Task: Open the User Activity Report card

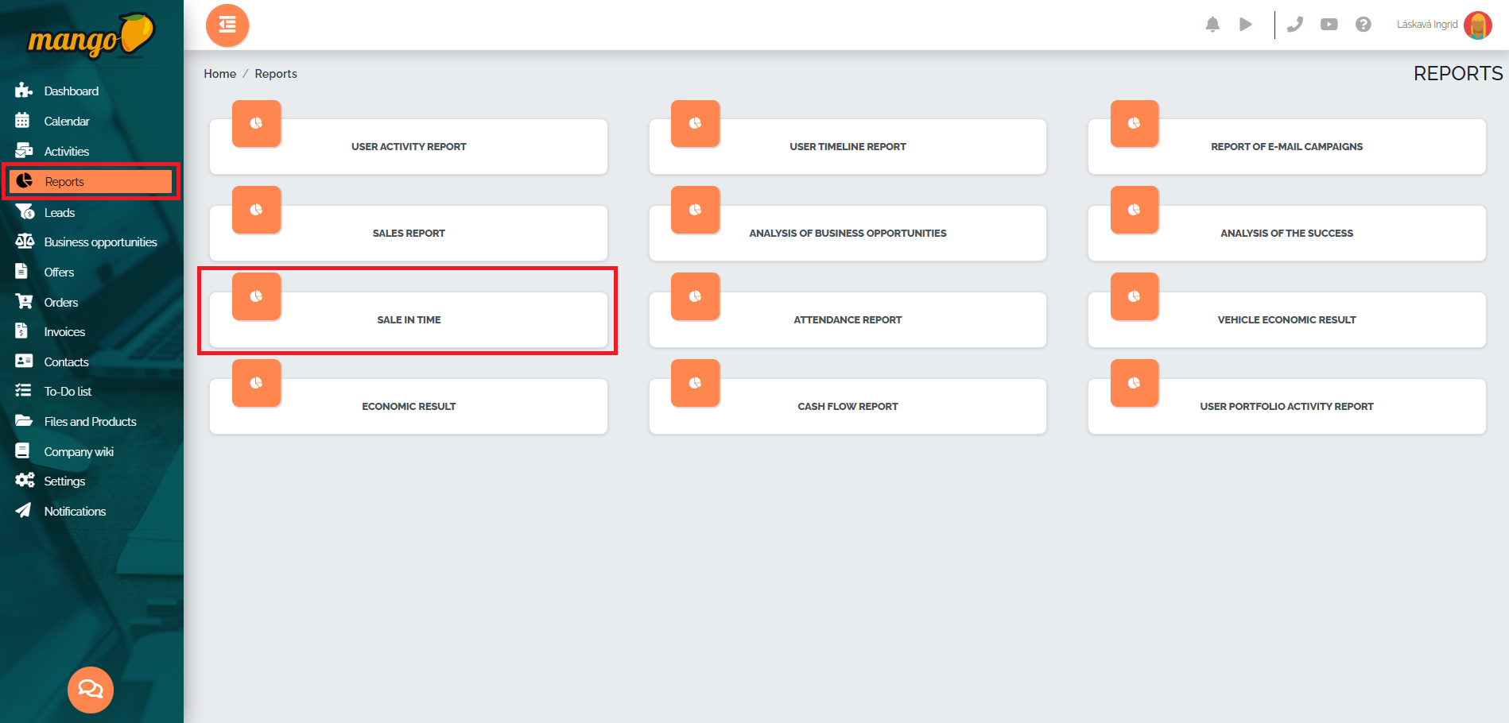Action: tap(409, 147)
